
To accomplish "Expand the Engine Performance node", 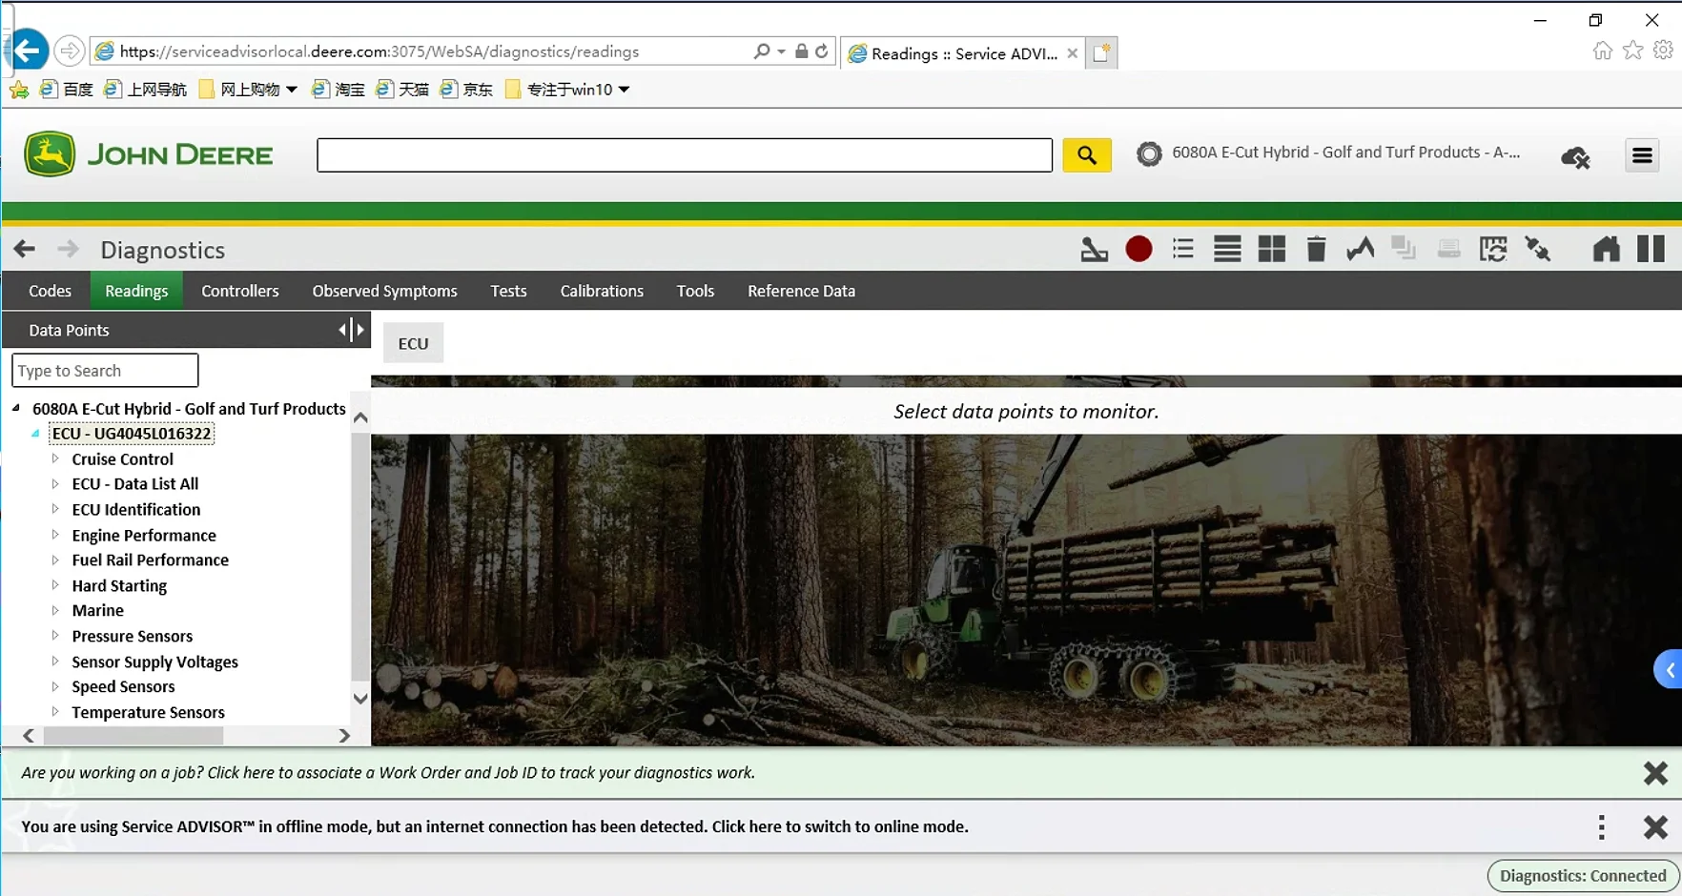I will click(55, 535).
